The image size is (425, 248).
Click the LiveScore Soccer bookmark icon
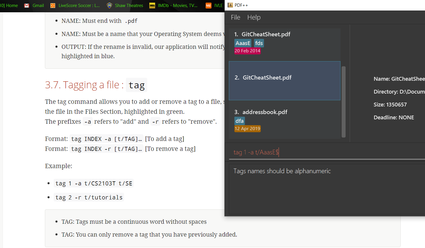point(53,6)
